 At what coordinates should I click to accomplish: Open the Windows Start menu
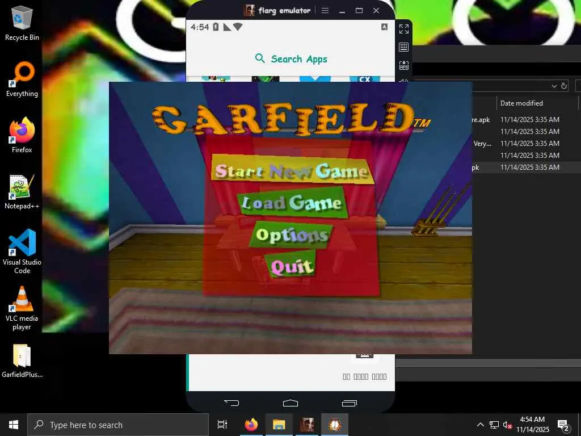click(14, 425)
